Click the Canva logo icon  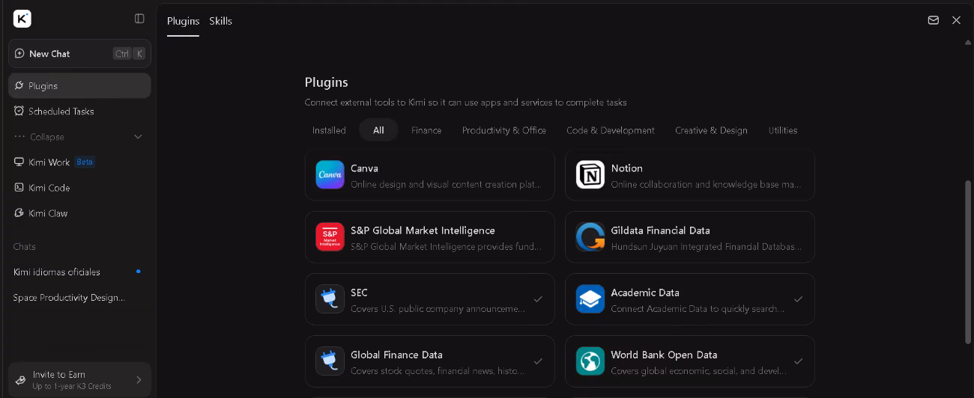click(x=330, y=174)
